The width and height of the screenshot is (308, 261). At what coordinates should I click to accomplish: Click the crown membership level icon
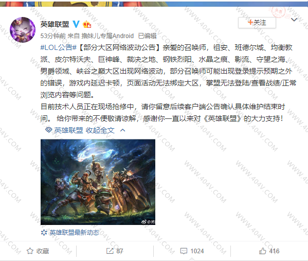[x=87, y=24]
